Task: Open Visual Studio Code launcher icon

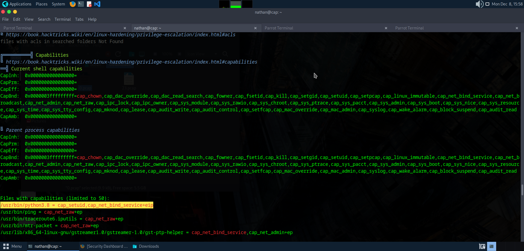Action: pos(97,4)
